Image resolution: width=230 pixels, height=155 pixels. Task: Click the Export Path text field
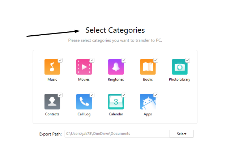click(x=117, y=134)
